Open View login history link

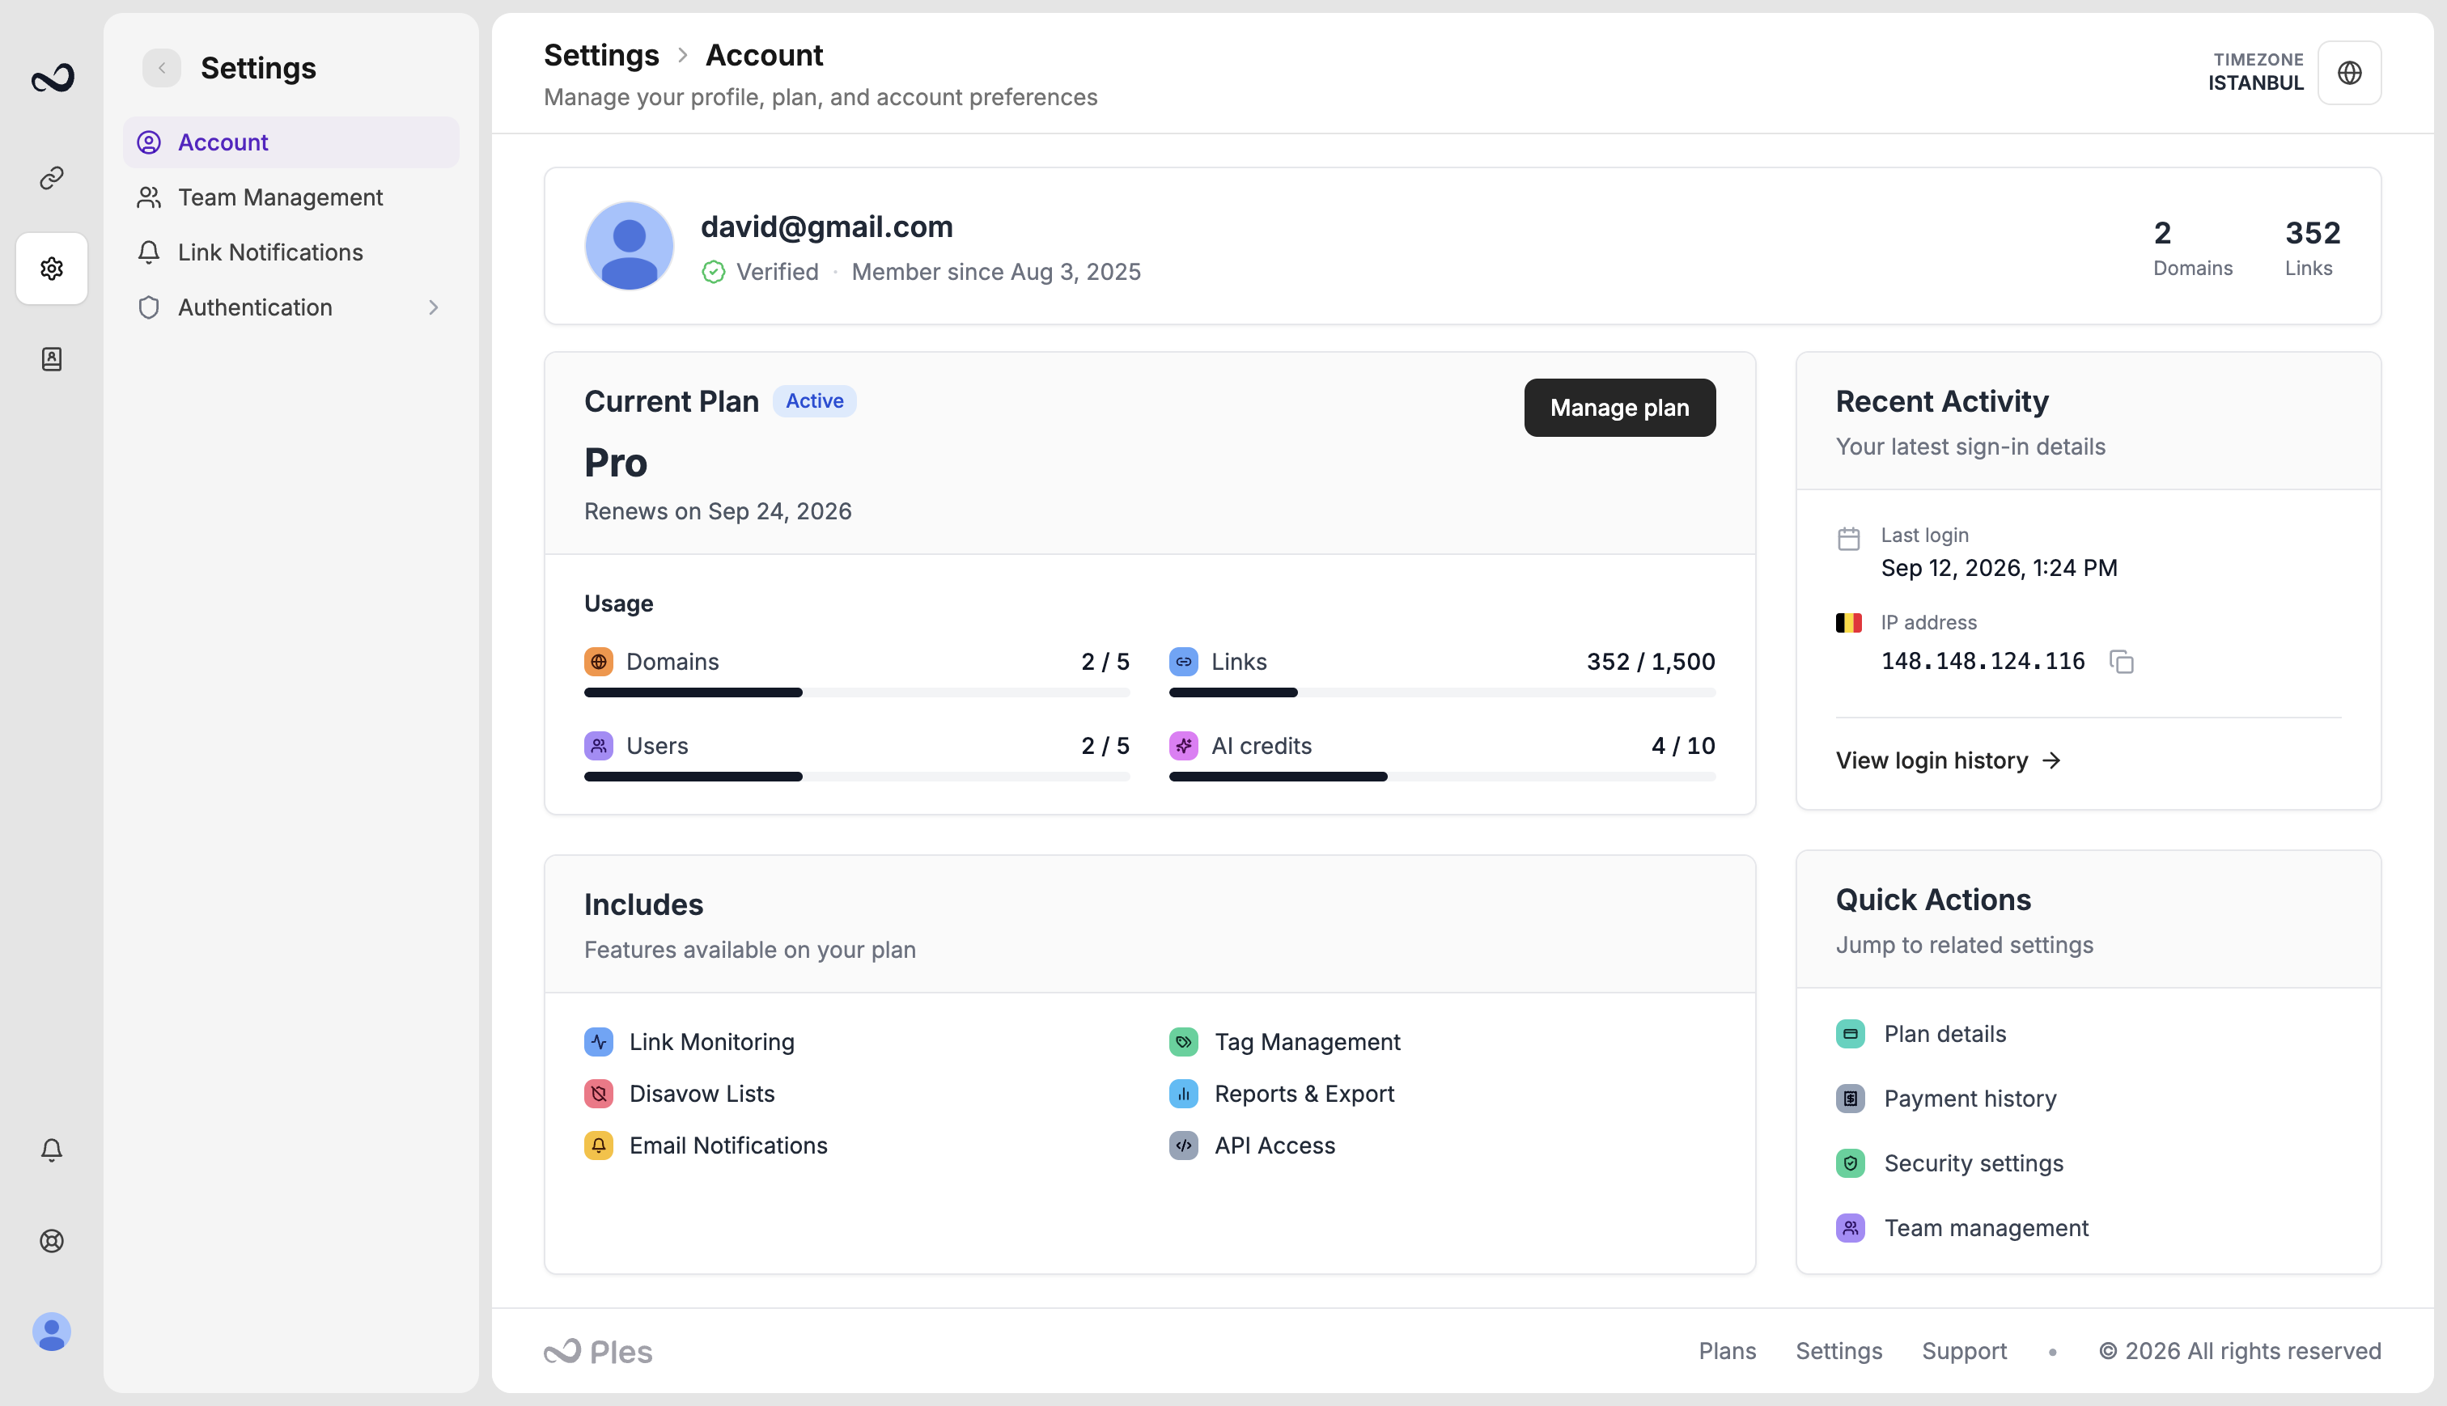click(1949, 761)
